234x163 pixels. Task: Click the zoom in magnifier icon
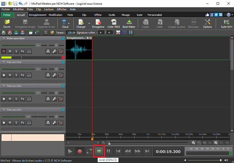(x=193, y=143)
